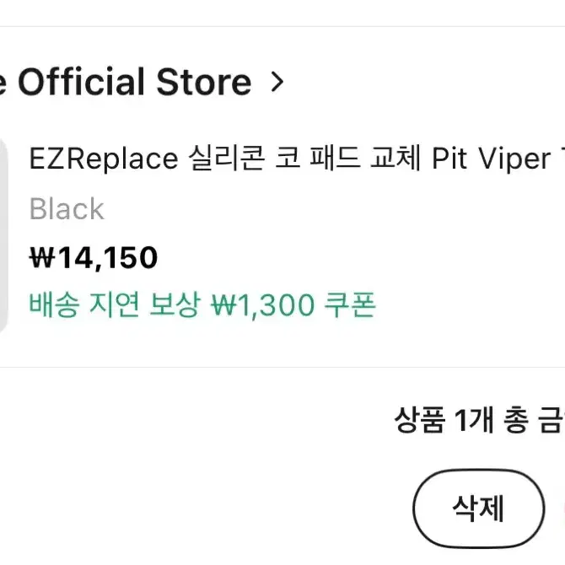Click the ₩1,300 쿠폰 amount

coord(293,305)
